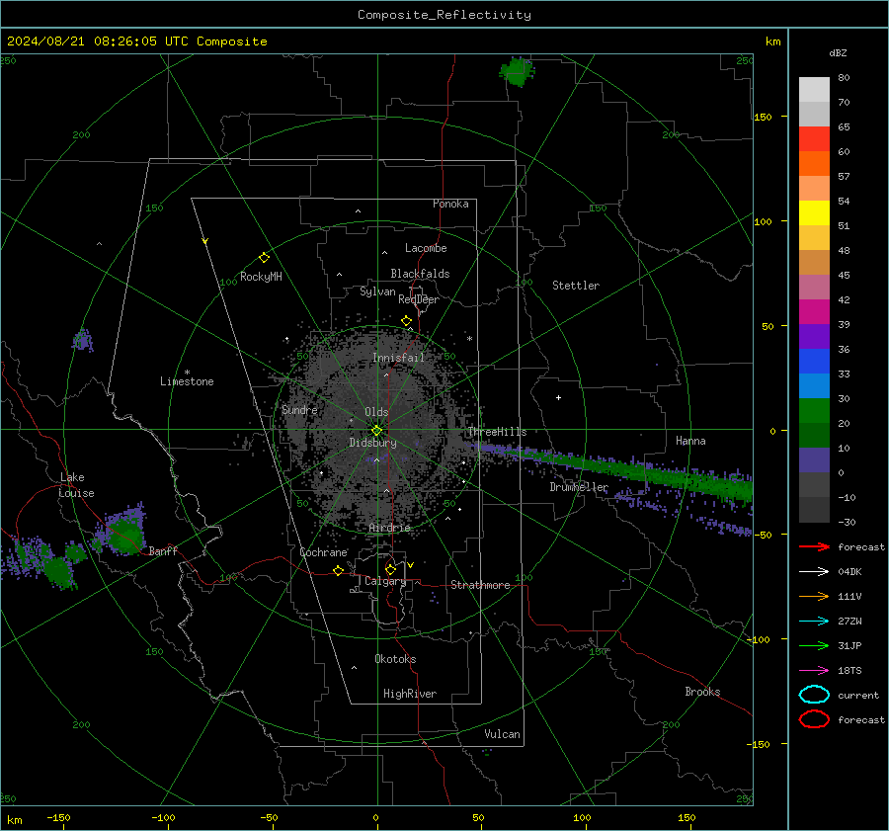Click the Stettler town label
The height and width of the screenshot is (831, 889).
[576, 286]
